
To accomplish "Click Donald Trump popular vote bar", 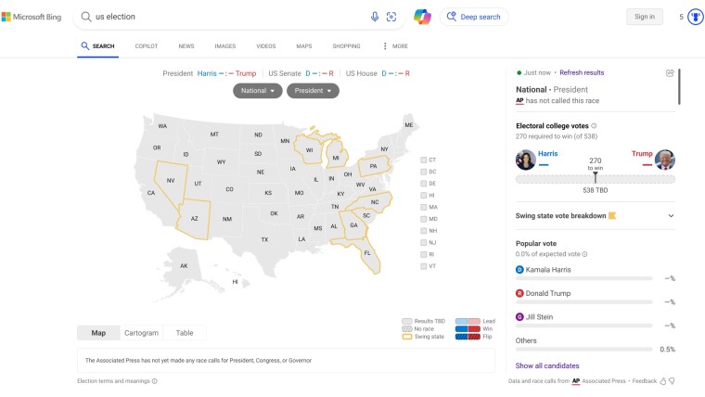I will pos(584,302).
